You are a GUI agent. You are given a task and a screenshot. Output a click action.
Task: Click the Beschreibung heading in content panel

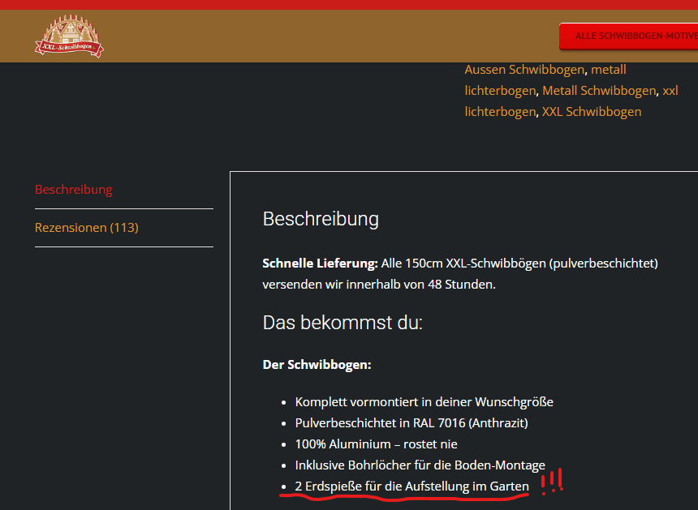coord(321,219)
